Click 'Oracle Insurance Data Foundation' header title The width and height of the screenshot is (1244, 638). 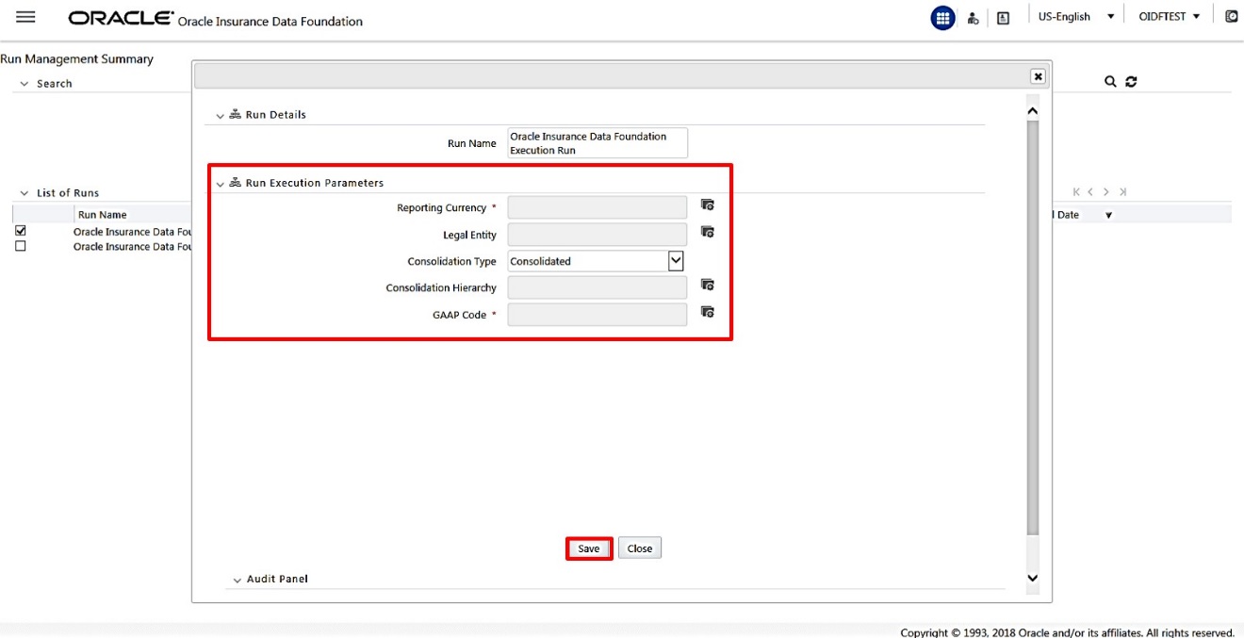270,21
